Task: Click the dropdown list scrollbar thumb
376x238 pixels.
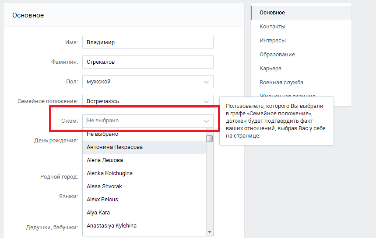Action: pyautogui.click(x=210, y=138)
